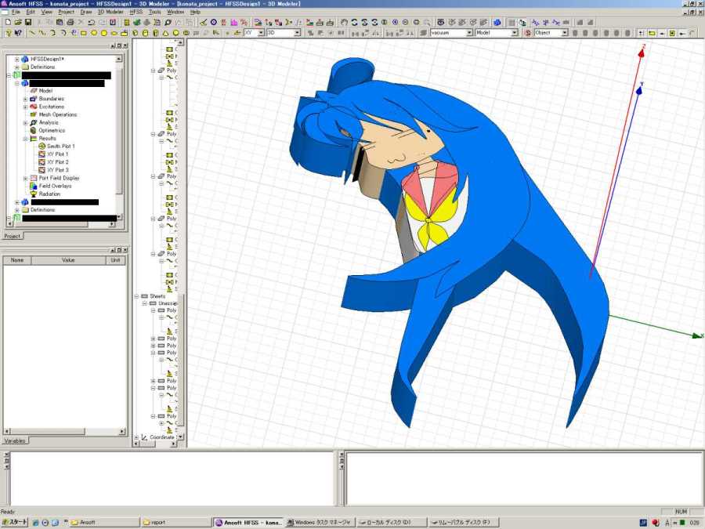The image size is (705, 529).
Task: Select XY Plot 1 in Results
Action: (57, 154)
